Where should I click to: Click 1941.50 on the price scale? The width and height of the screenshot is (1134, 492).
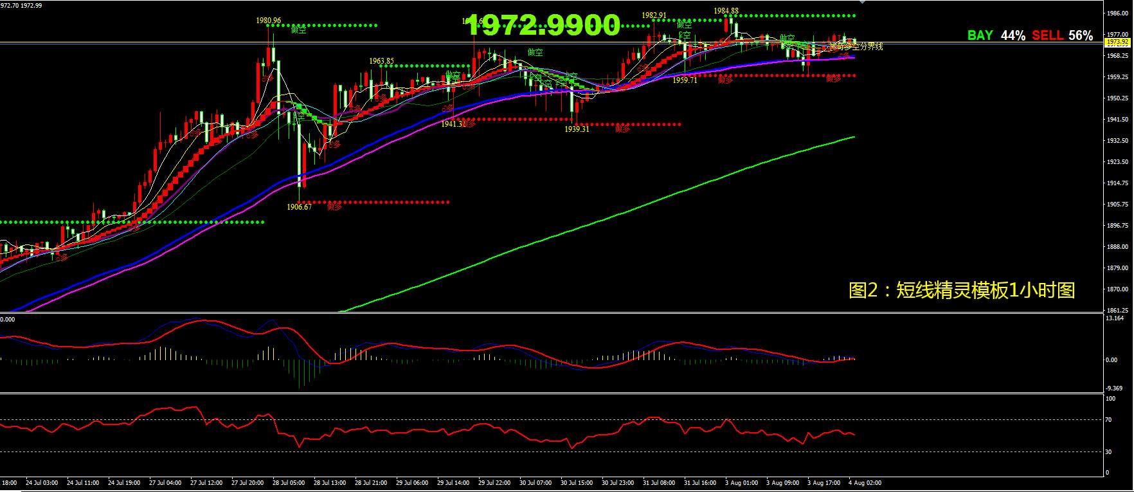pos(1118,119)
